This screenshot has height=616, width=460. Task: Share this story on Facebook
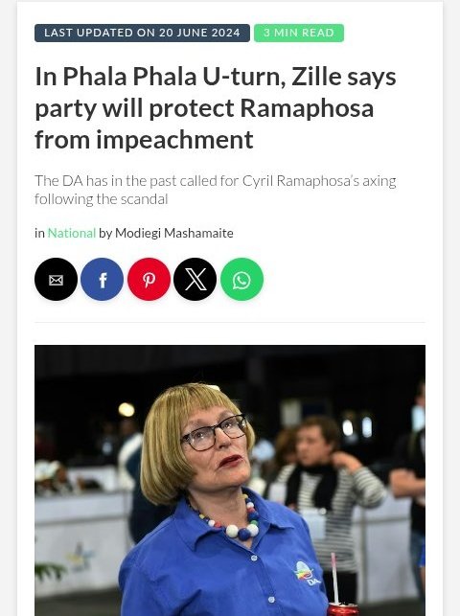[103, 280]
